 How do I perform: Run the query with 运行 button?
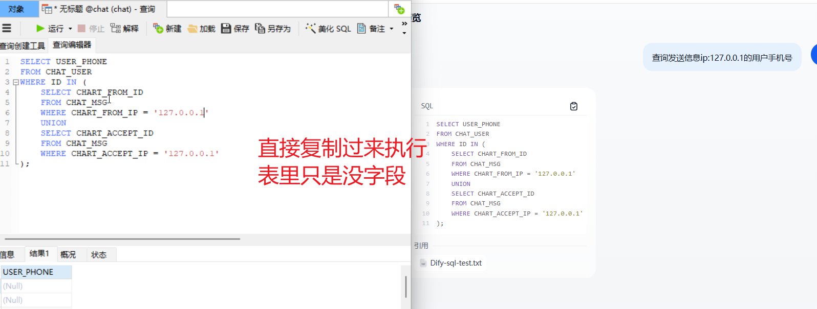pos(50,29)
